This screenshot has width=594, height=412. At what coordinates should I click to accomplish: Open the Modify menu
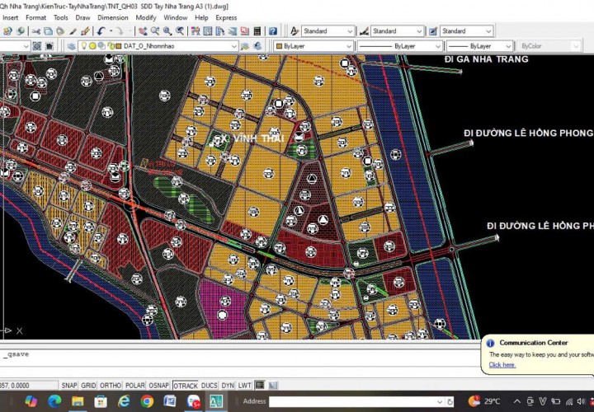click(x=146, y=17)
